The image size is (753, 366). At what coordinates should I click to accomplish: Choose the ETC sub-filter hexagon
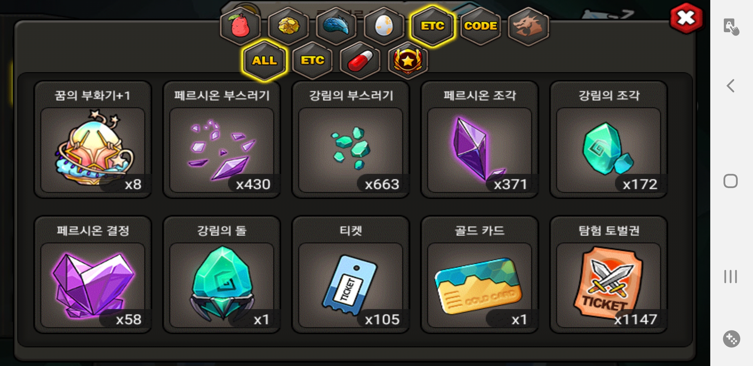[x=312, y=61]
